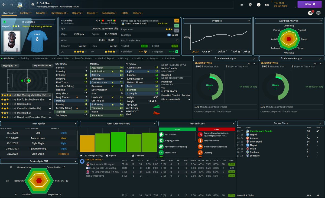Click the International experience con icon

point(200,147)
